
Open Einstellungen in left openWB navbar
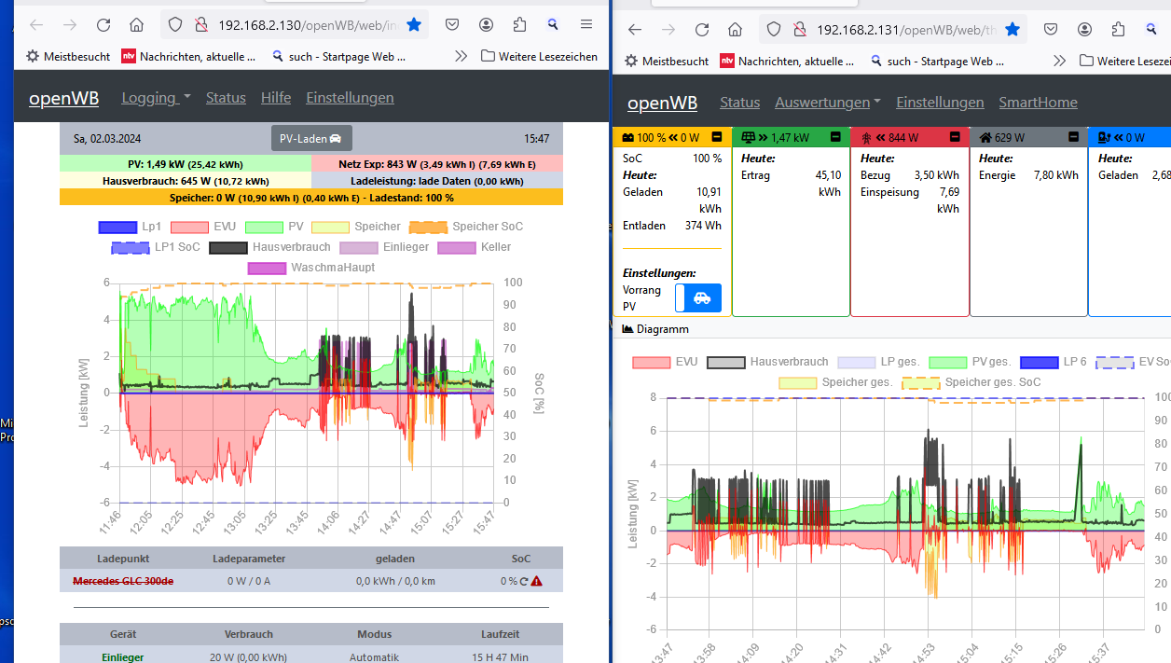click(350, 98)
